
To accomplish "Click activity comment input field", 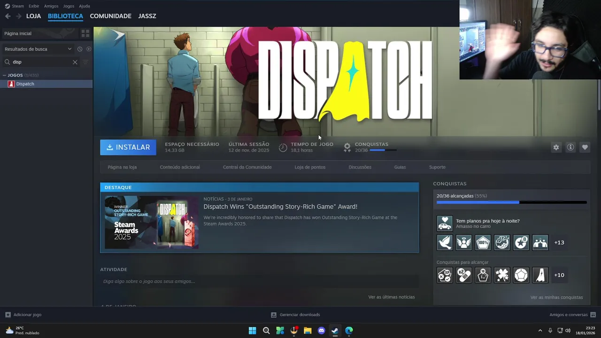I will point(259,281).
